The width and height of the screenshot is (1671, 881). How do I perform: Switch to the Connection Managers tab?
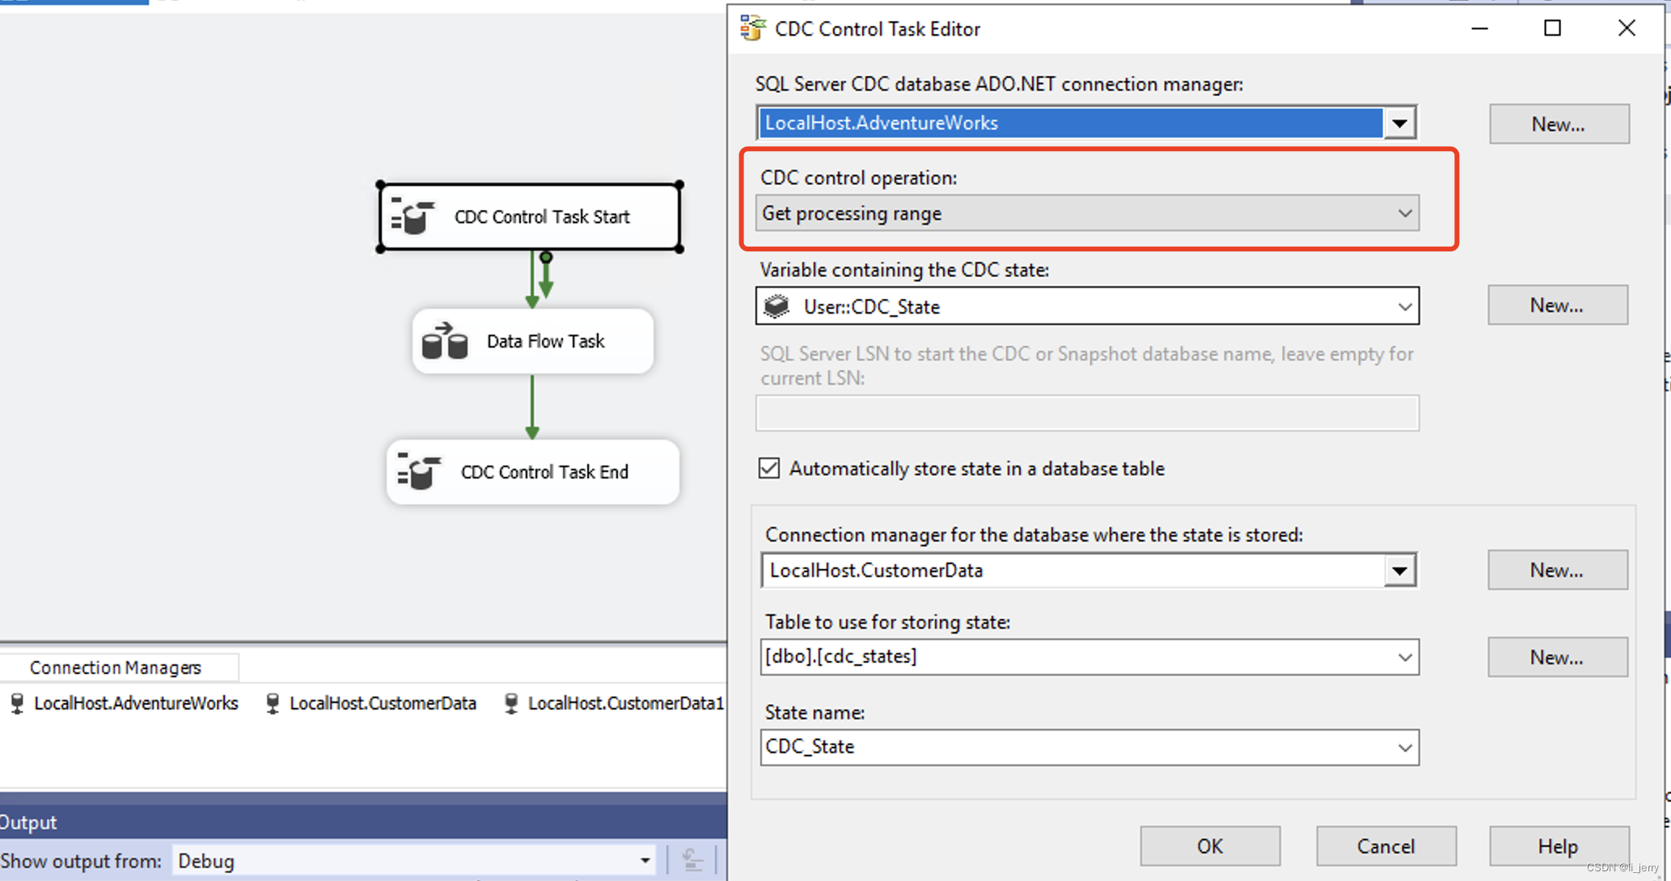click(116, 668)
